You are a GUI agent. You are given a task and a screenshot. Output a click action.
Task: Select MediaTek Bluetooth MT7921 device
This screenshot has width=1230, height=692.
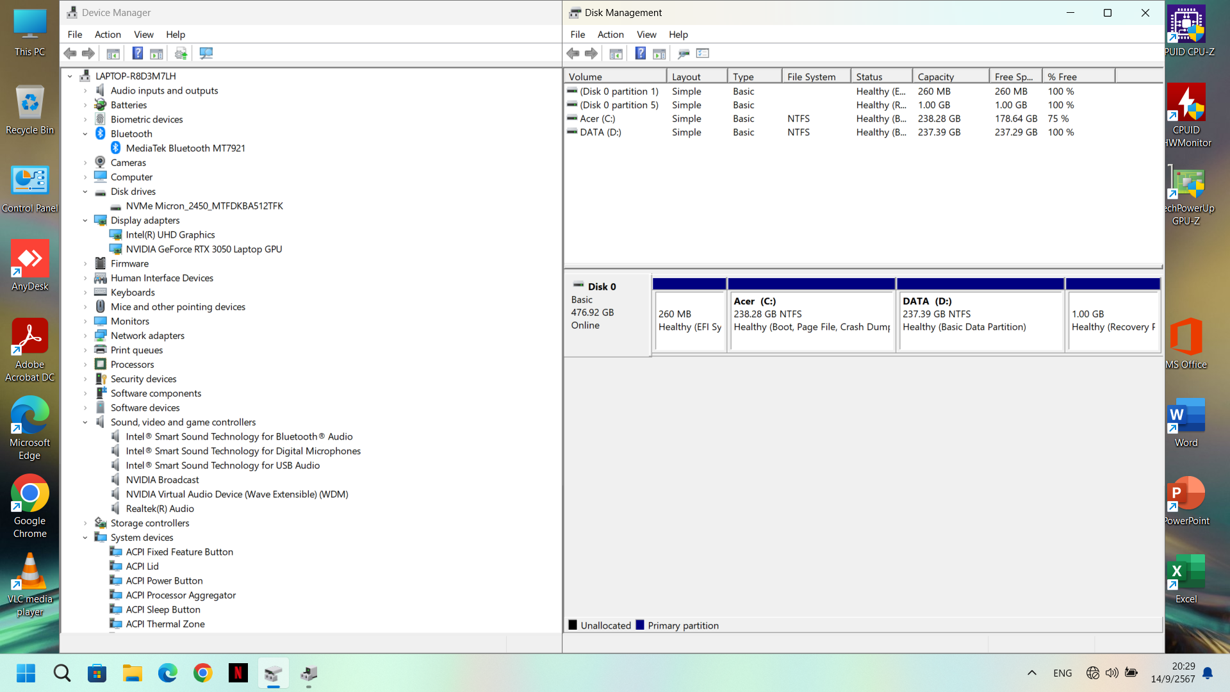coord(185,148)
